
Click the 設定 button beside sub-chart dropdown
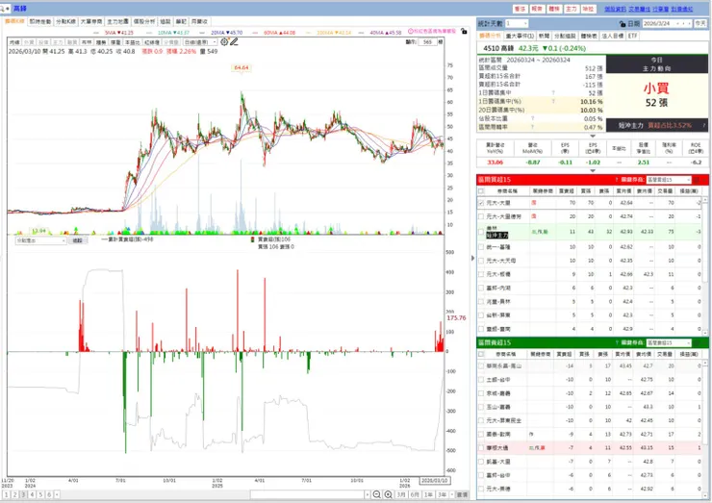point(78,240)
